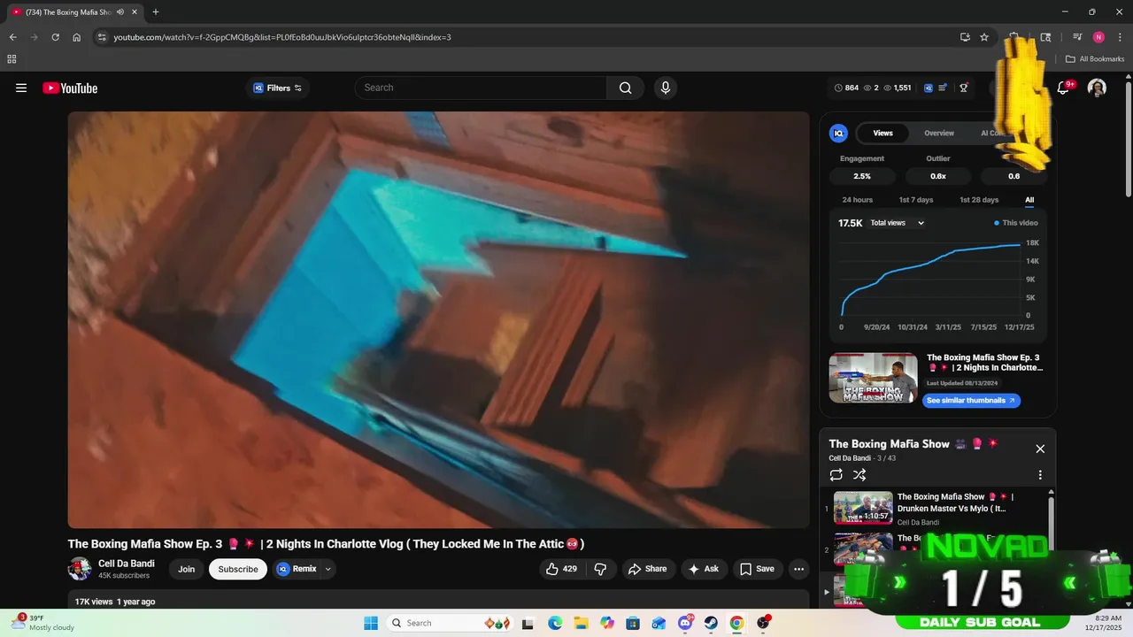
Task: Open a new browser tab
Action: 156,12
